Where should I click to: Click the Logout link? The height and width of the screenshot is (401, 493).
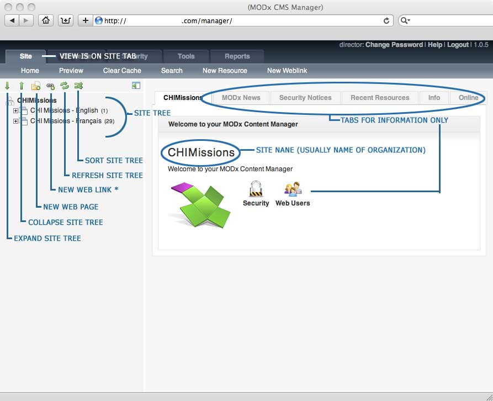458,45
